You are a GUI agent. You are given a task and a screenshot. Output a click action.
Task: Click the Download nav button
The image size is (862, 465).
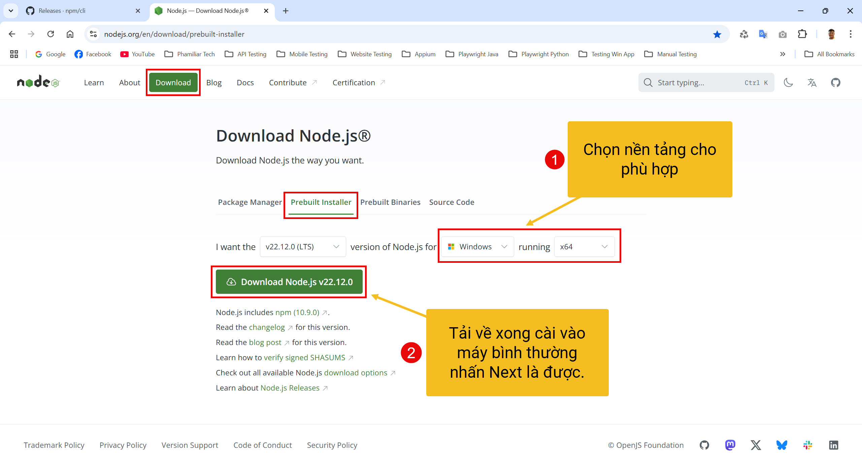(x=173, y=83)
